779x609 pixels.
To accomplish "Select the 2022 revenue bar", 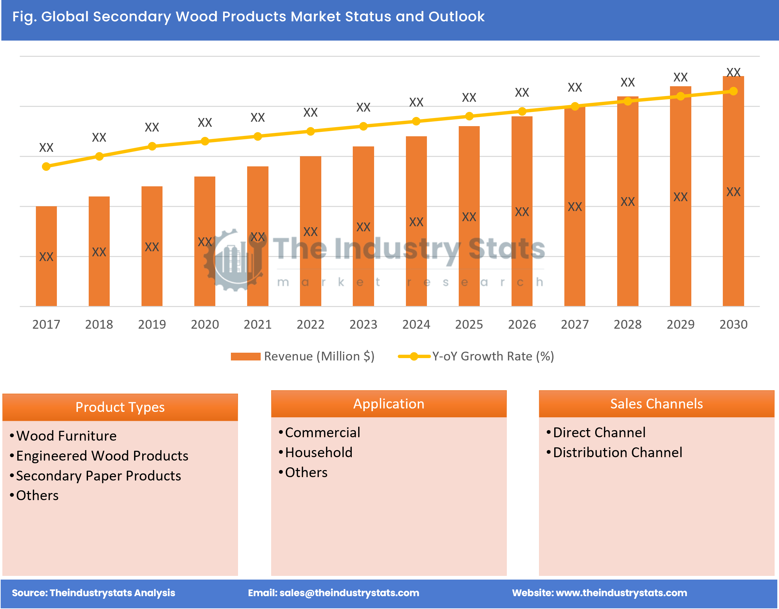I will pyautogui.click(x=310, y=231).
